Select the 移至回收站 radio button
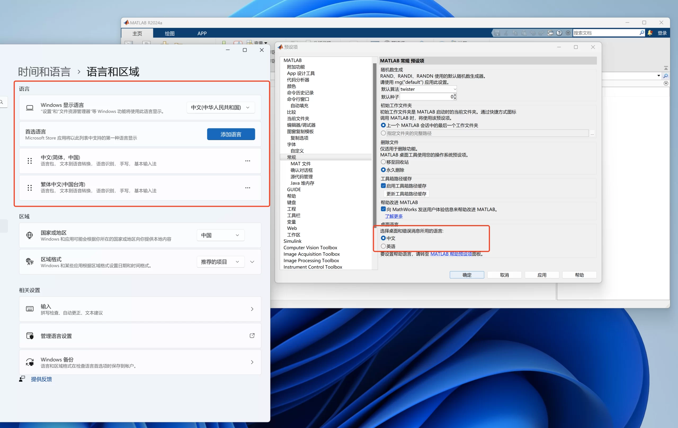The image size is (678, 428). [x=383, y=162]
